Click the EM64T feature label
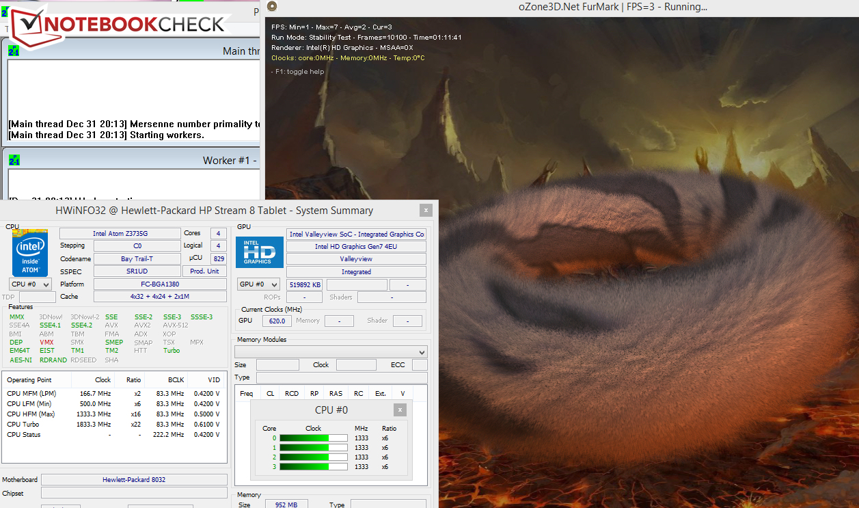Screen dimensions: 859x508 pos(20,351)
